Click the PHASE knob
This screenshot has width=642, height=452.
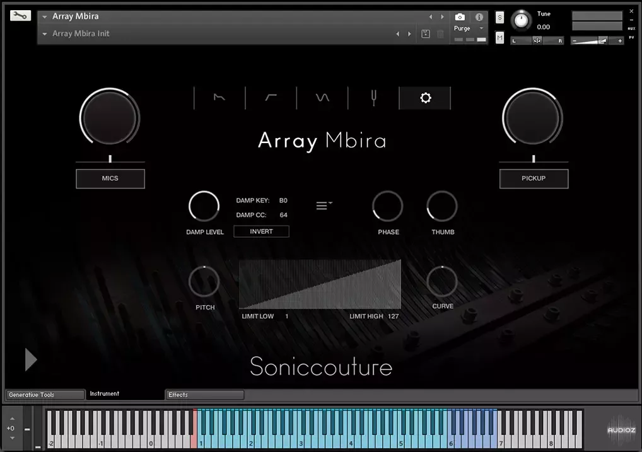[x=387, y=206]
